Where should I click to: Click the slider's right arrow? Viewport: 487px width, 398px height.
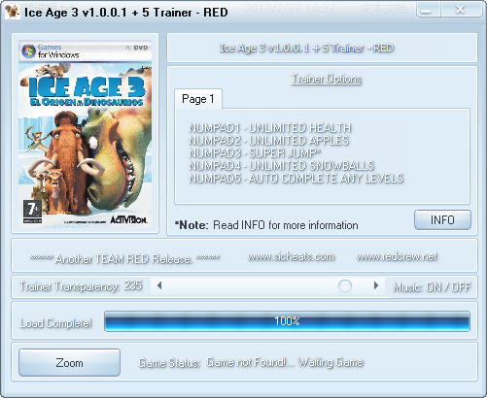[376, 285]
